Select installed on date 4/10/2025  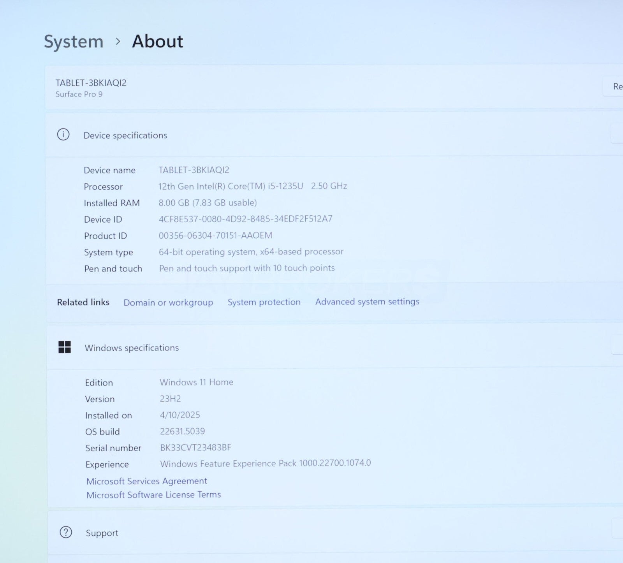point(180,415)
